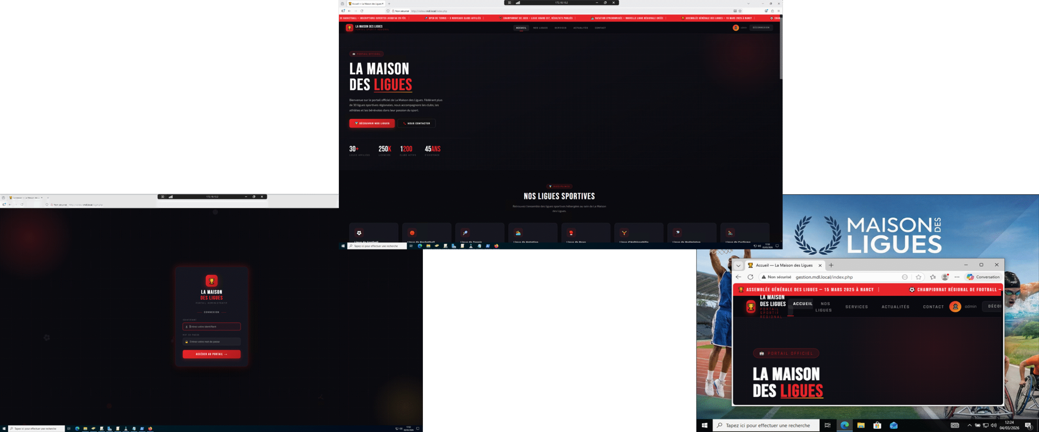Image resolution: width=1039 pixels, height=432 pixels.
Task: Open the Edge profile avatar icon
Action: pyautogui.click(x=945, y=277)
